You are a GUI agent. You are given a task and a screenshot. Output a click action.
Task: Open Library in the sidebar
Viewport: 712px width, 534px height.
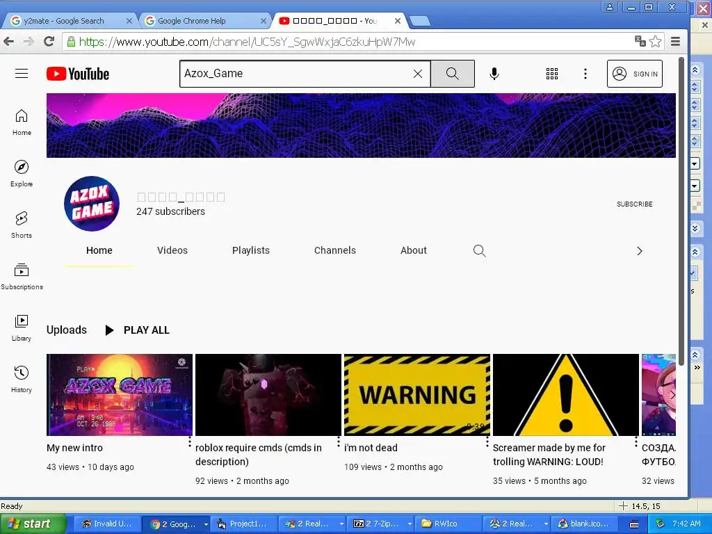pos(22,328)
